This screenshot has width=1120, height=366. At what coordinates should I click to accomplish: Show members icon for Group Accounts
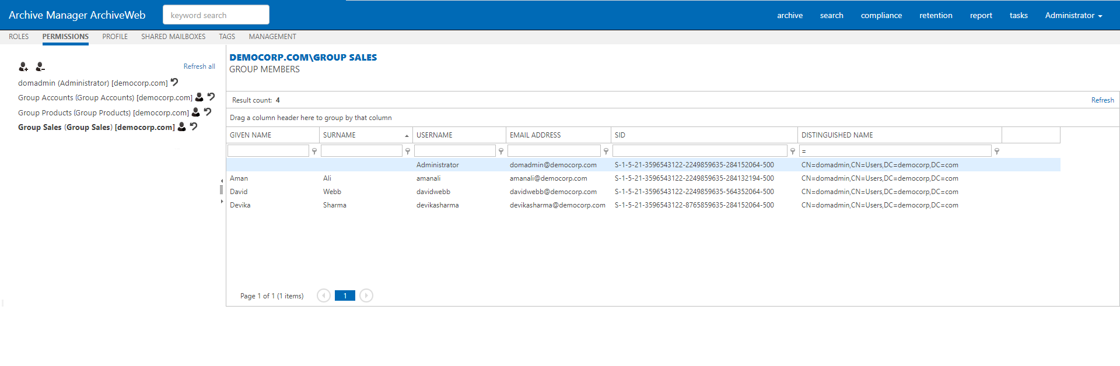click(x=199, y=97)
